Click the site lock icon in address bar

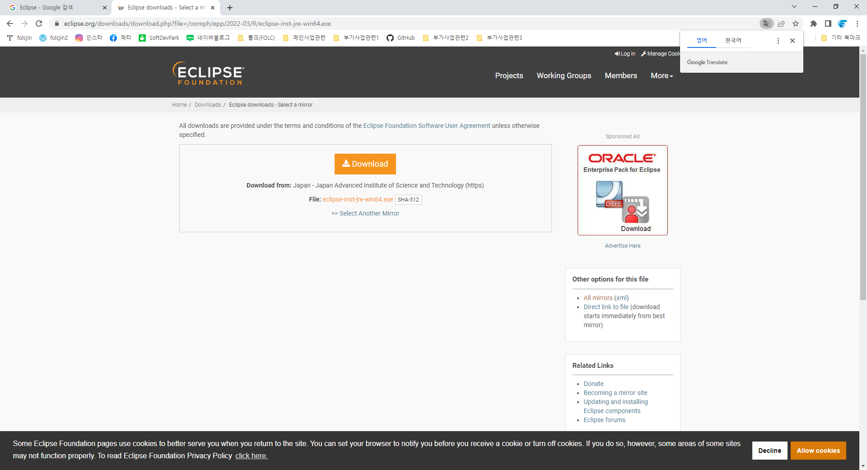pos(57,23)
